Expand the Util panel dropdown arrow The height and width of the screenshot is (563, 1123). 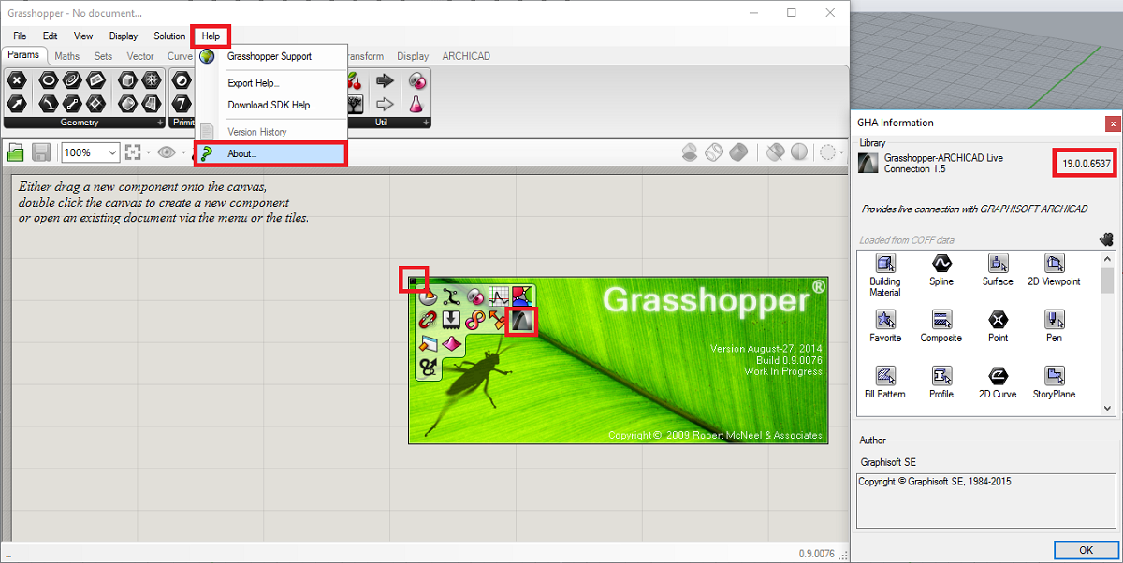[x=426, y=123]
